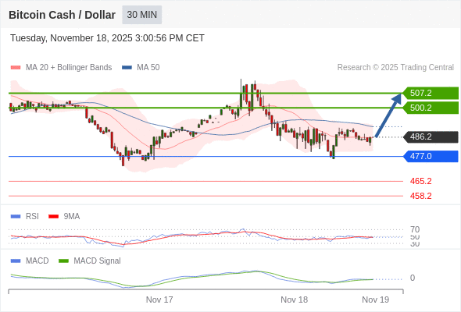Click the MACD zero level label
The width and height of the screenshot is (461, 312).
point(413,278)
